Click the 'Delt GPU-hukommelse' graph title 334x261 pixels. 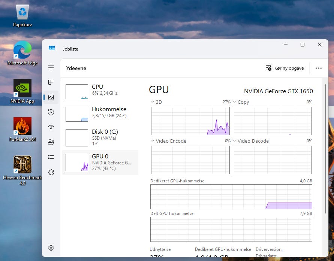point(172,213)
